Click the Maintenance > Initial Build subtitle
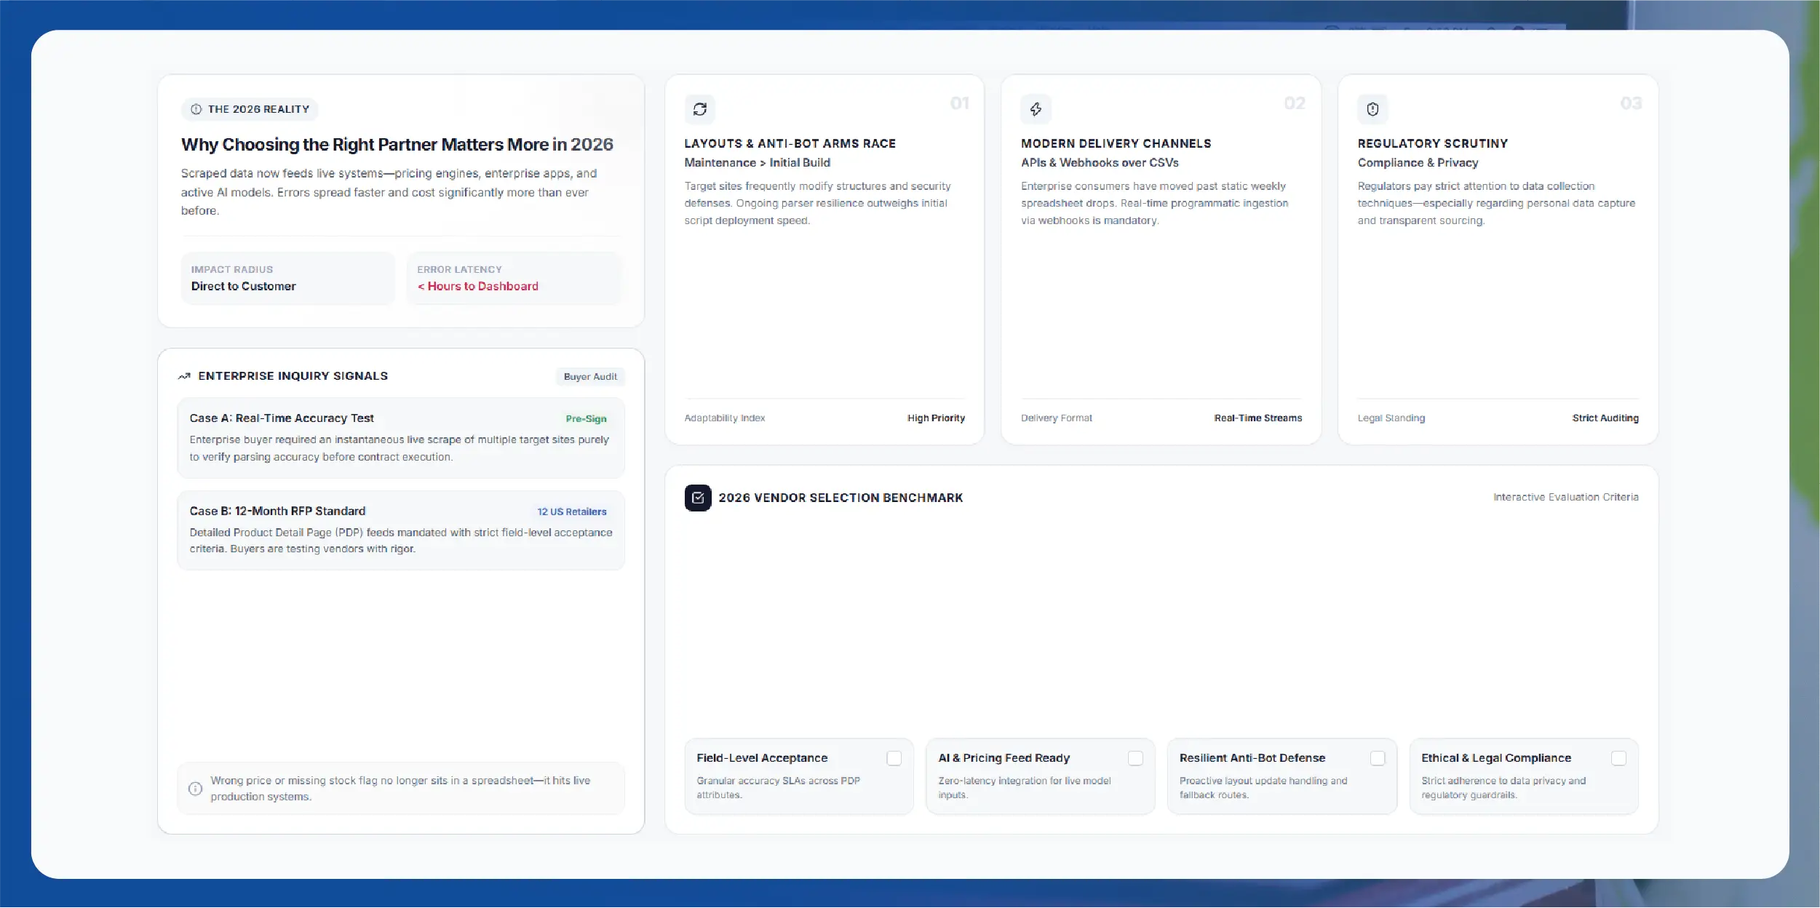Image resolution: width=1820 pixels, height=908 pixels. point(758,163)
